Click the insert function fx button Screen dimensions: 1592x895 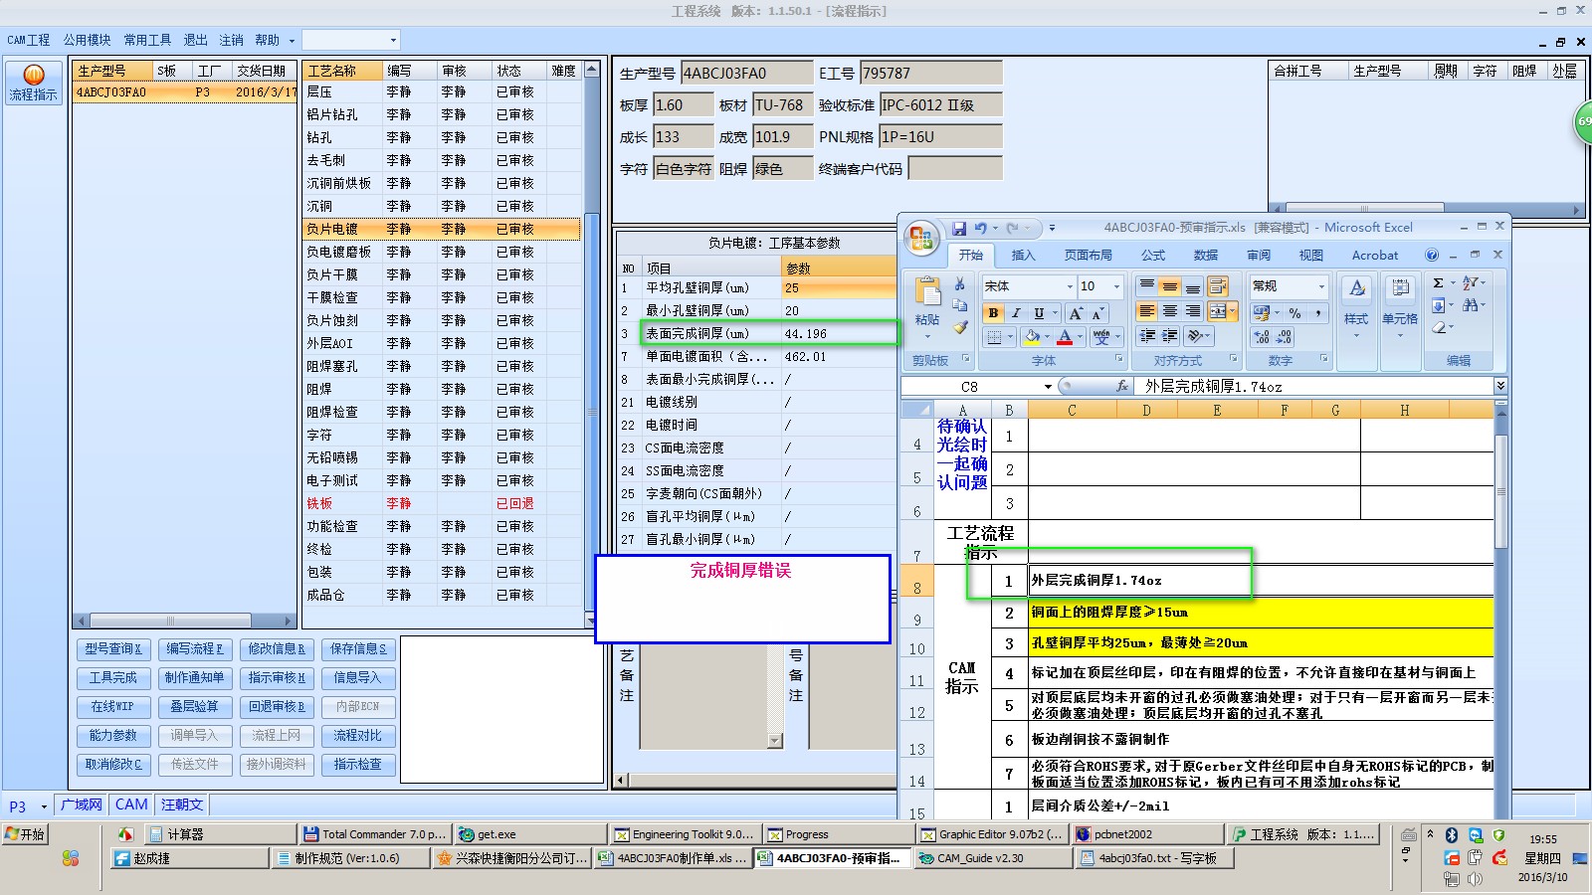[1122, 387]
